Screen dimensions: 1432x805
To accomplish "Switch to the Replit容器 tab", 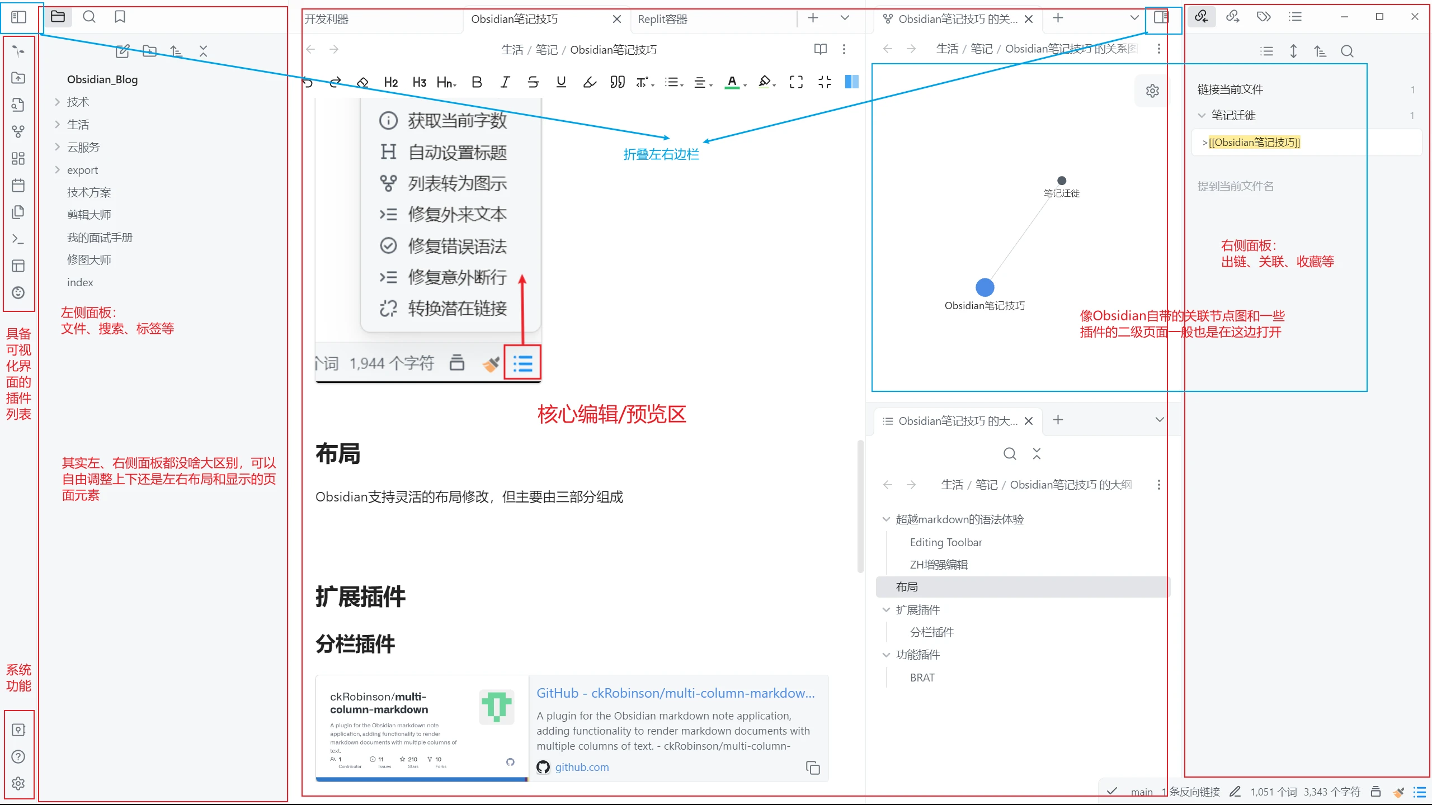I will (662, 19).
